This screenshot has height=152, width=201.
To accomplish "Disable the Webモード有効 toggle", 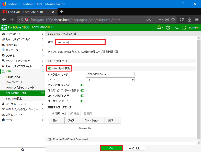I will [x=50, y=68].
